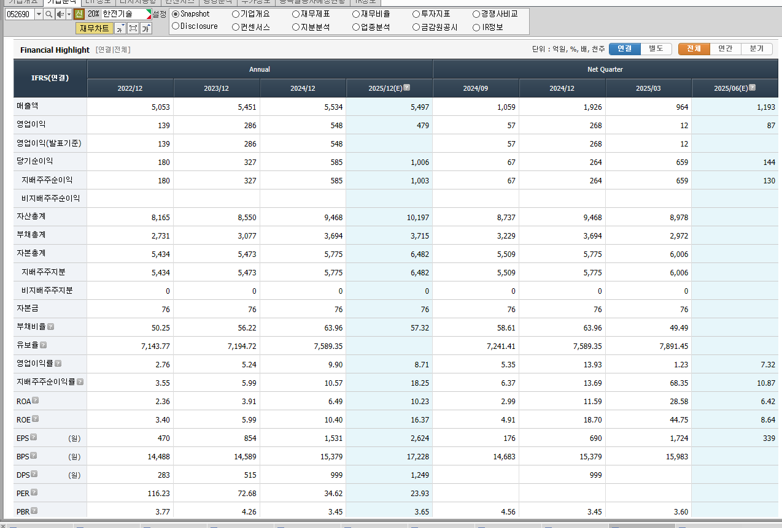Click help icon next to ROE
This screenshot has width=782, height=528.
[36, 419]
